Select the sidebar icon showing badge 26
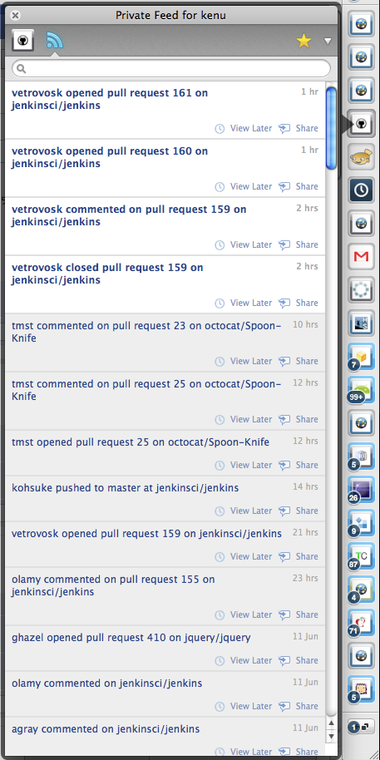The height and width of the screenshot is (760, 380). [x=360, y=489]
